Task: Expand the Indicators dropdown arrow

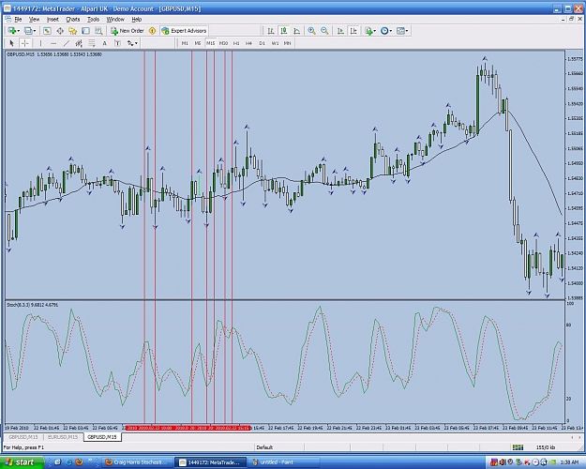Action: (x=375, y=31)
